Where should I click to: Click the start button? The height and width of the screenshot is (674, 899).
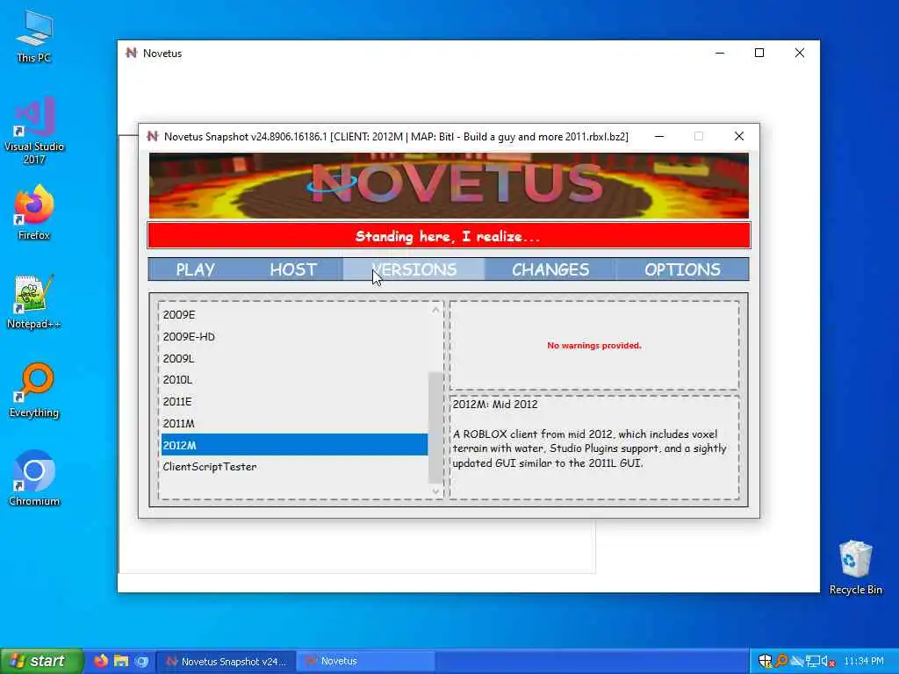point(40,661)
